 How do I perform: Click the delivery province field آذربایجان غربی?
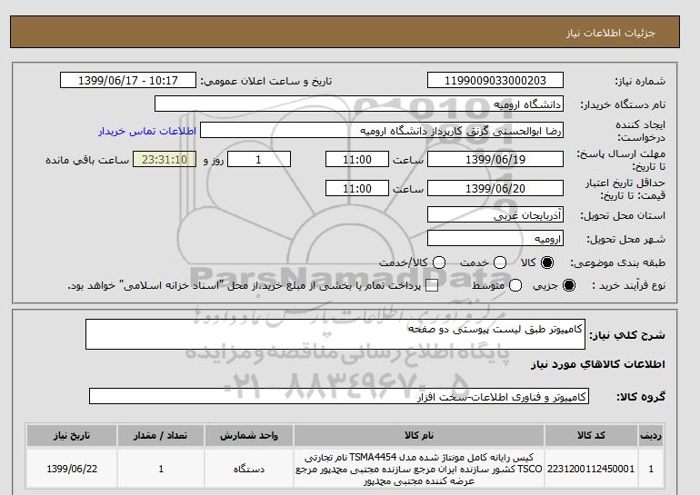(x=495, y=215)
